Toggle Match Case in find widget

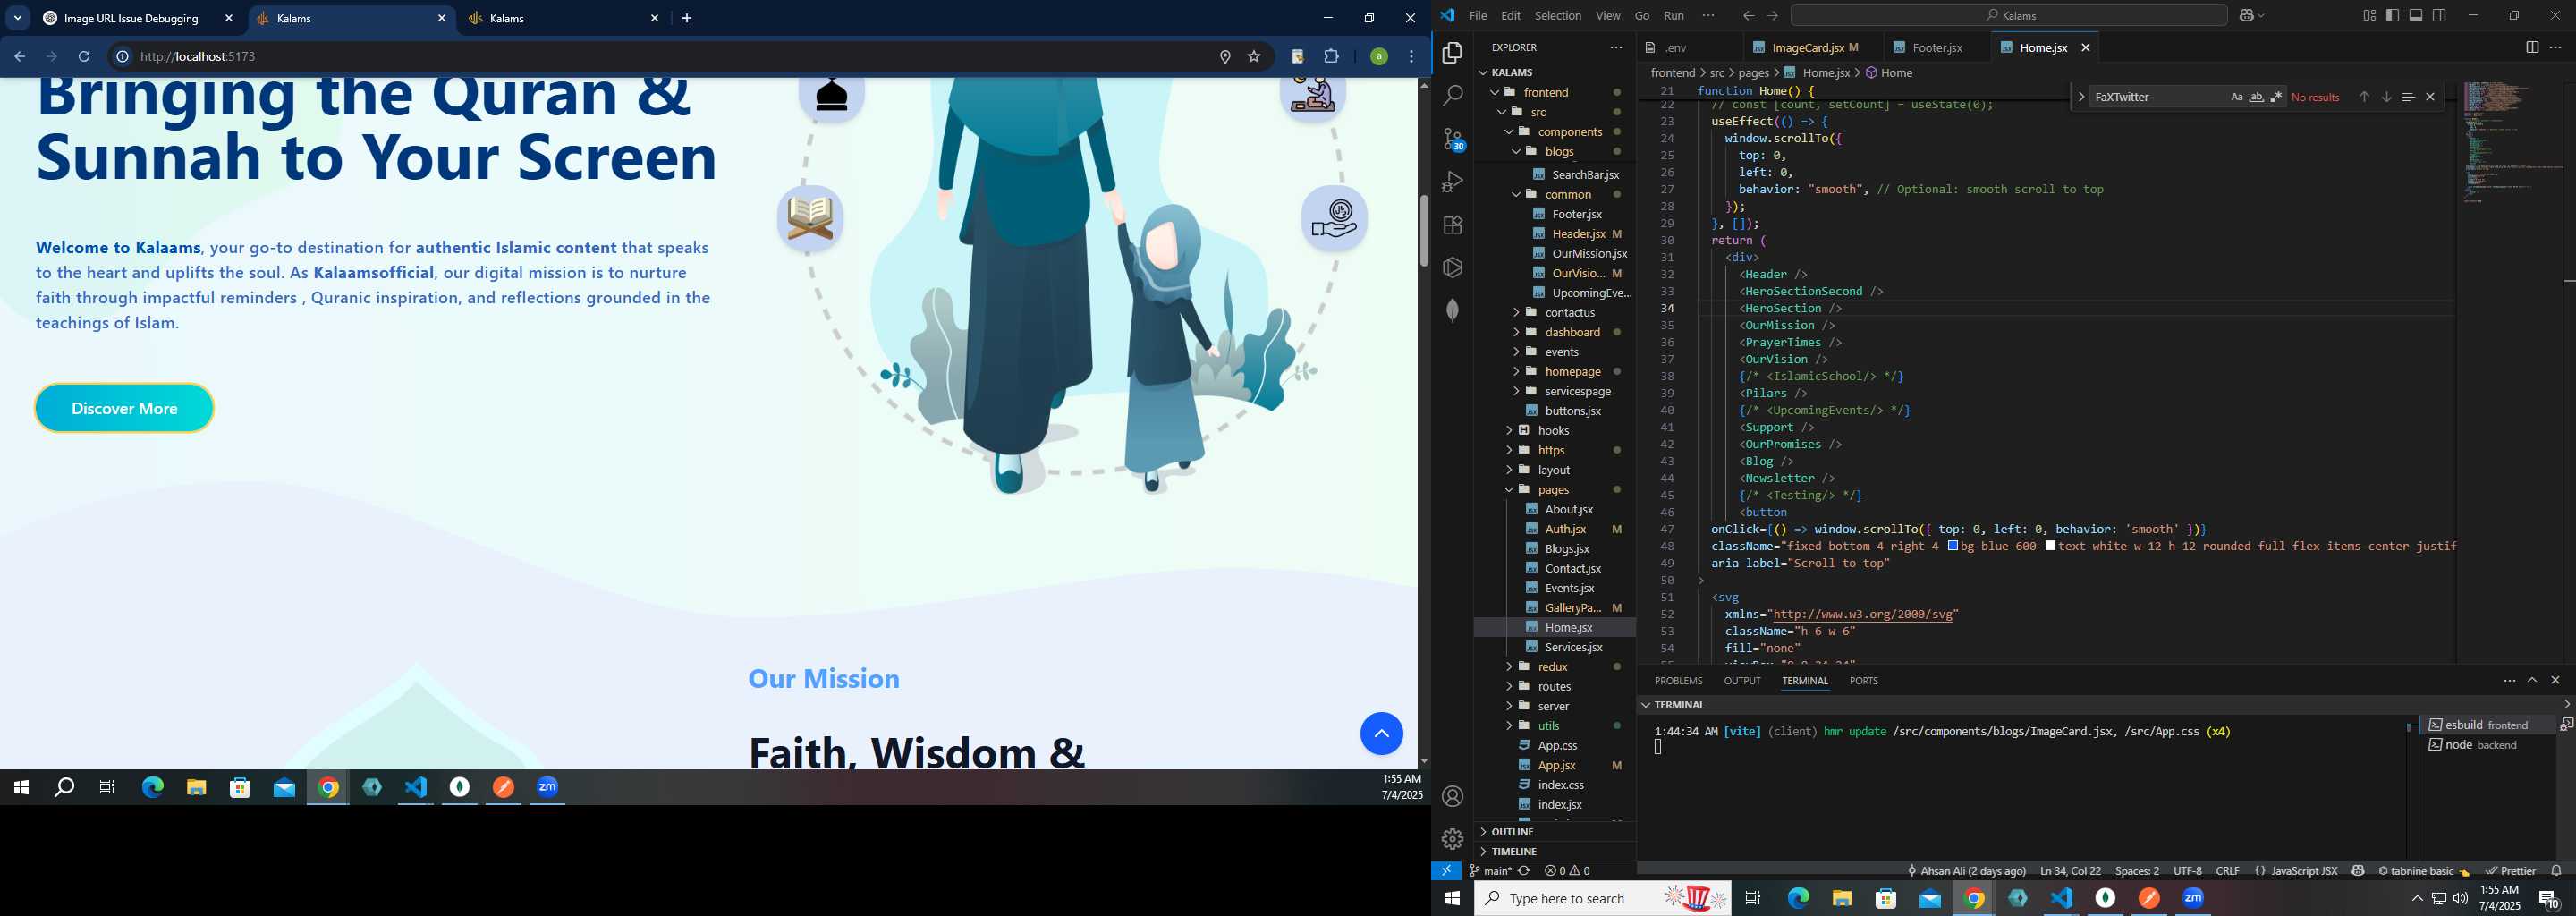2236,97
